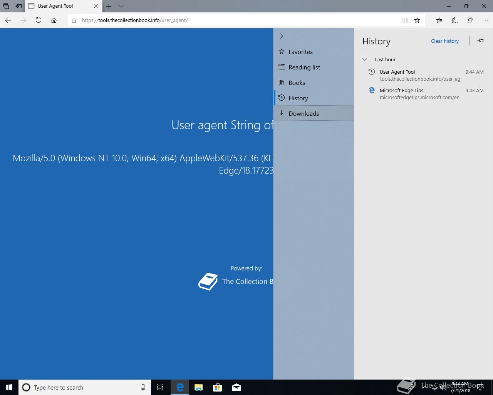Viewport: 493px width, 395px height.
Task: Activate Cortana voice microphone
Action: (x=143, y=387)
